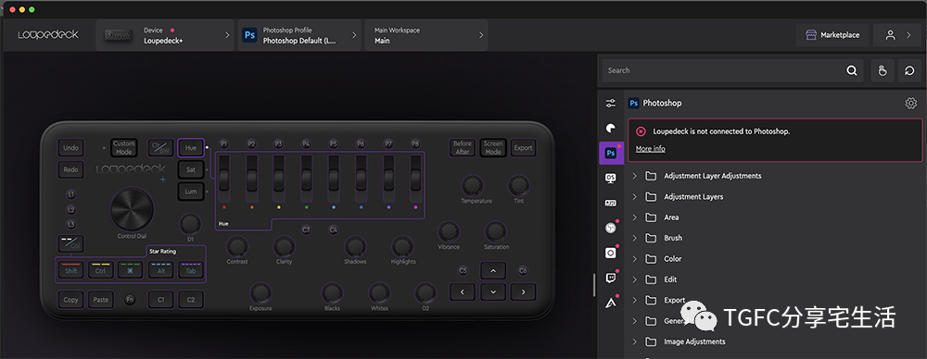Select the Tint knob
Screen dimensions: 927x359
pyautogui.click(x=518, y=185)
